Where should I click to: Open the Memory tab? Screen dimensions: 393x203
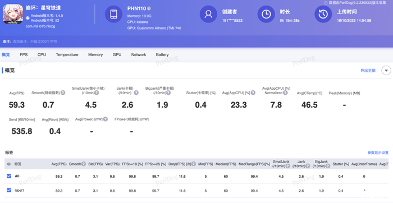coord(95,54)
